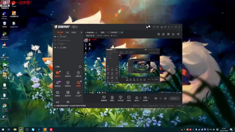Switch to the third scene tab
Image resolution: width=235 pixels, height=132 pixels.
(x=74, y=32)
